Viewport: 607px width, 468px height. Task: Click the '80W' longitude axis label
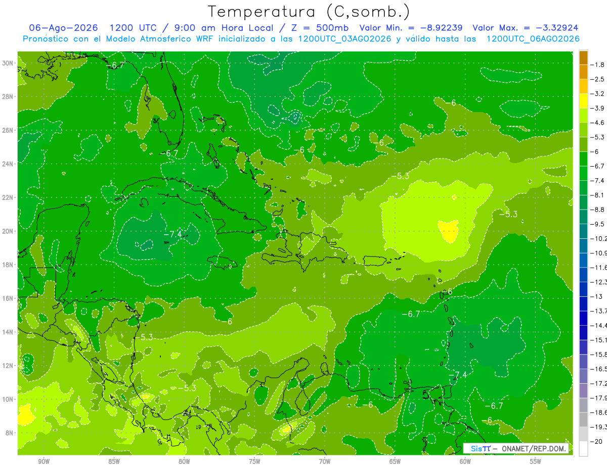click(184, 461)
